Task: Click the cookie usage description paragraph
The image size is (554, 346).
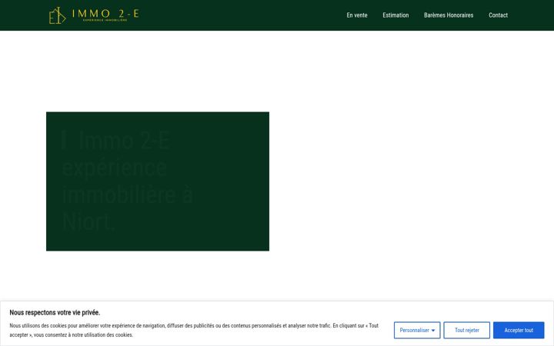Action: point(194,330)
